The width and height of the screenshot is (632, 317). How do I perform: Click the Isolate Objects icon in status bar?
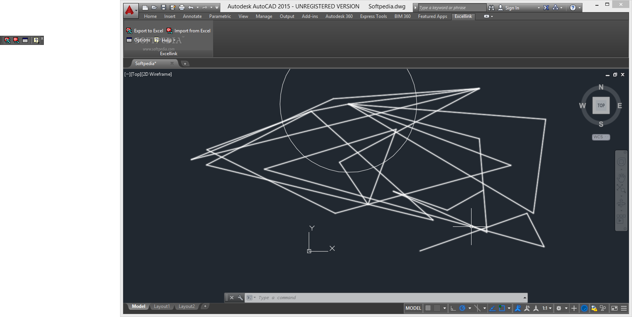pyautogui.click(x=603, y=308)
